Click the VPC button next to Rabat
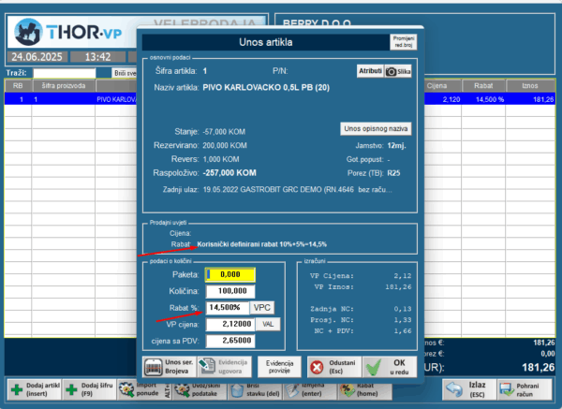This screenshot has height=409, width=562. (x=262, y=307)
